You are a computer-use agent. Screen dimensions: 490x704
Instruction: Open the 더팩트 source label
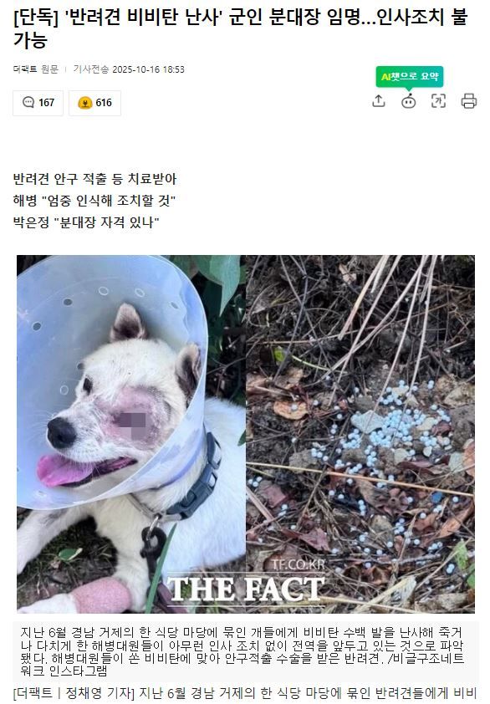pos(25,69)
